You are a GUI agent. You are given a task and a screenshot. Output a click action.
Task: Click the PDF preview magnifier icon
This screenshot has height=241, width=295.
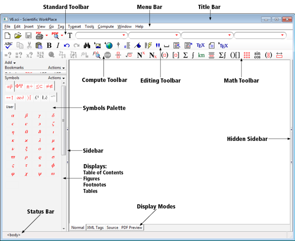[55, 35]
